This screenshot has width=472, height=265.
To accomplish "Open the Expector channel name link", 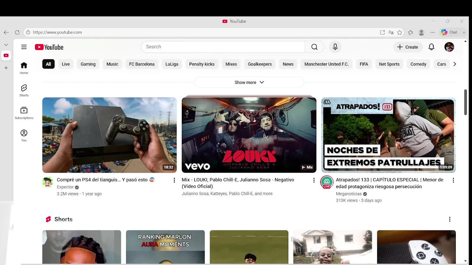I will tap(65, 187).
